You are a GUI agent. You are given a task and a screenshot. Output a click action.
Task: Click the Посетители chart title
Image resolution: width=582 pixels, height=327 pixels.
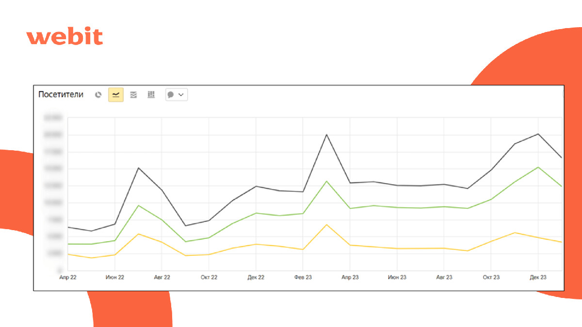(61, 94)
